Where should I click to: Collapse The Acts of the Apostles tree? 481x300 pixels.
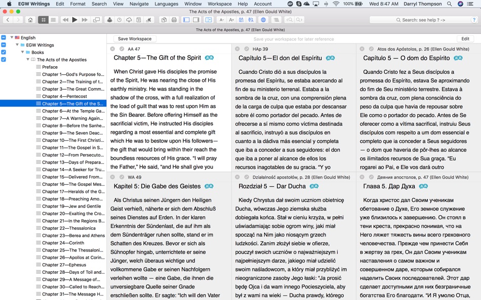click(x=28, y=60)
